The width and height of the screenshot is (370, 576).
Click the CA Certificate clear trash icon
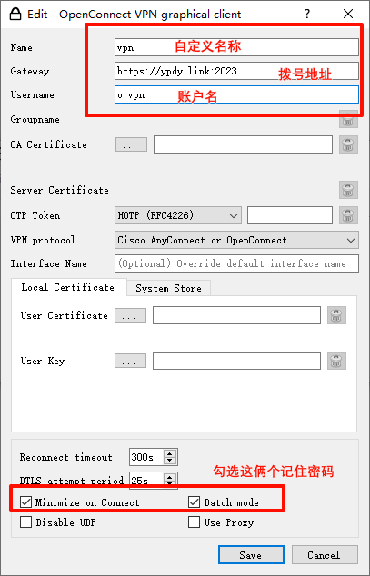pos(348,144)
